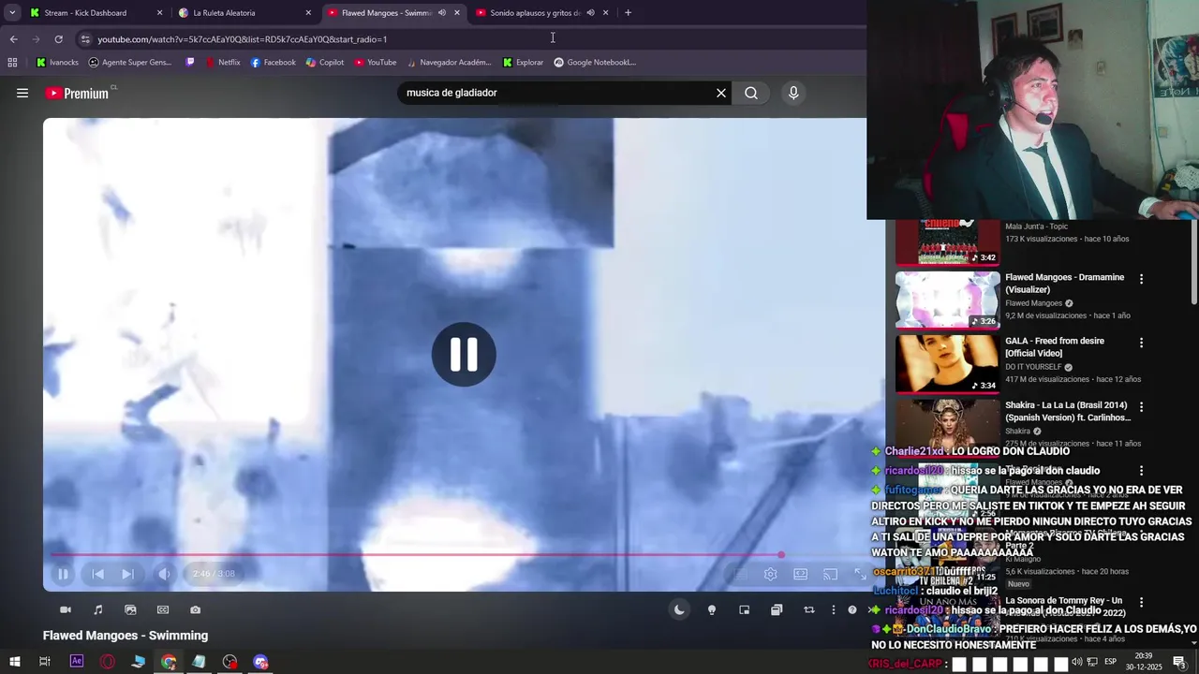Open Agente Super Gens bookmark

click(130, 63)
